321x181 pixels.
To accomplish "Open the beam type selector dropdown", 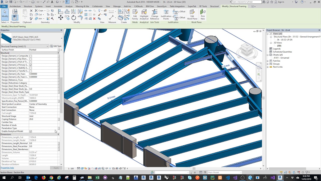I will (61, 38).
